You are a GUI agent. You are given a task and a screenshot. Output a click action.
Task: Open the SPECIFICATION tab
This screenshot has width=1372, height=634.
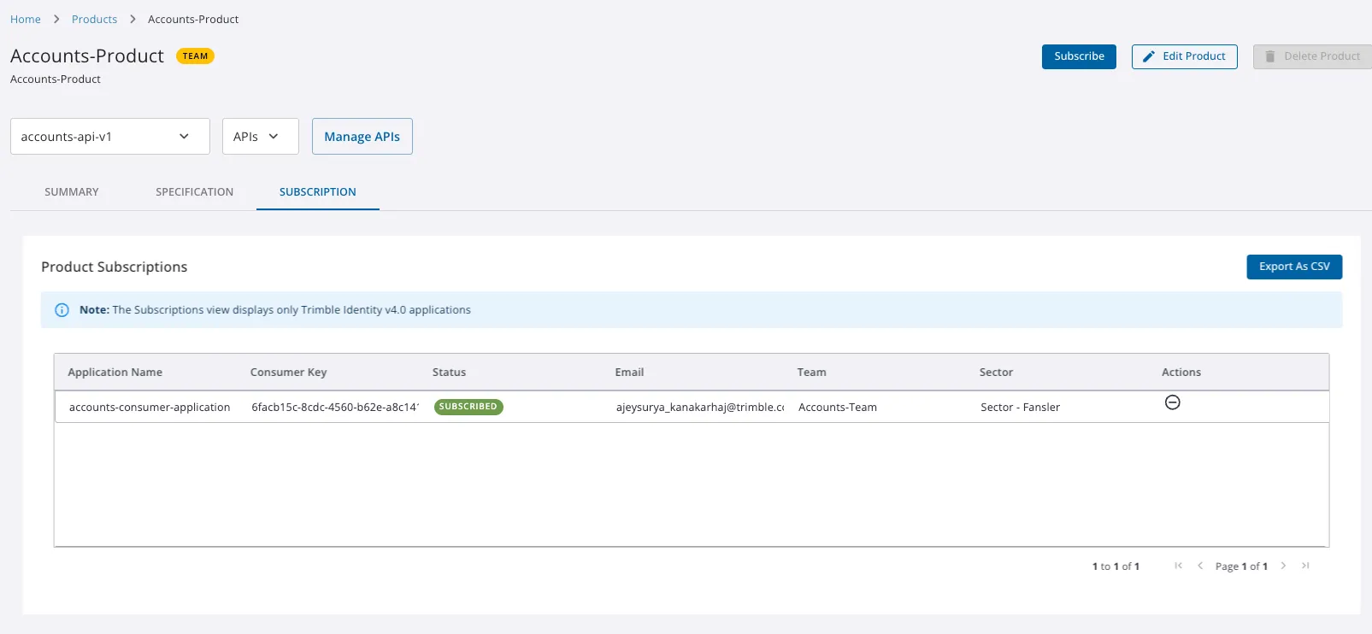tap(194, 192)
